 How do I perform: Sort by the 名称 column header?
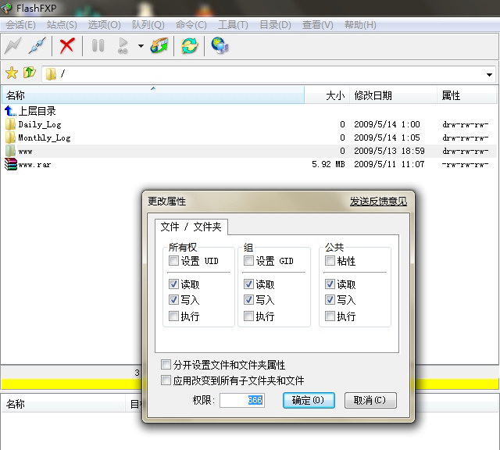pos(153,95)
